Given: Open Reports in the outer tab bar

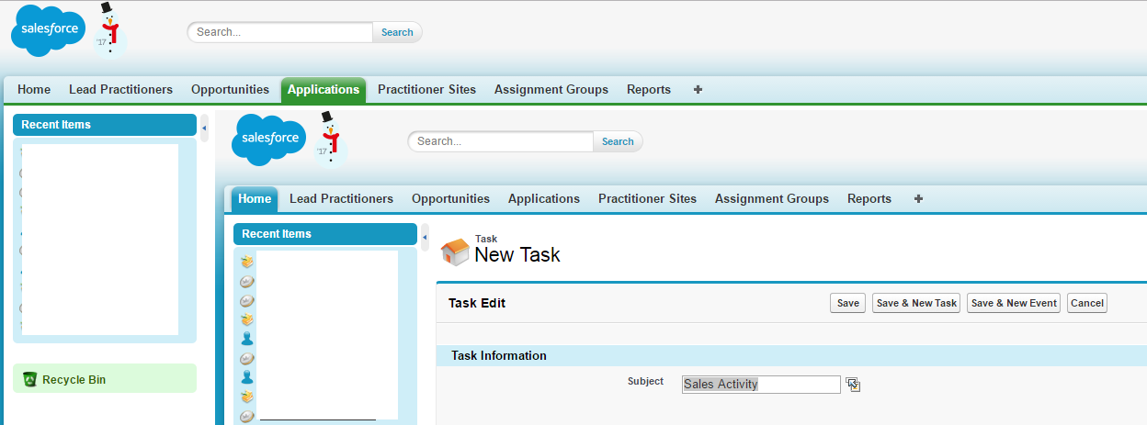Looking at the screenshot, I should tap(649, 90).
